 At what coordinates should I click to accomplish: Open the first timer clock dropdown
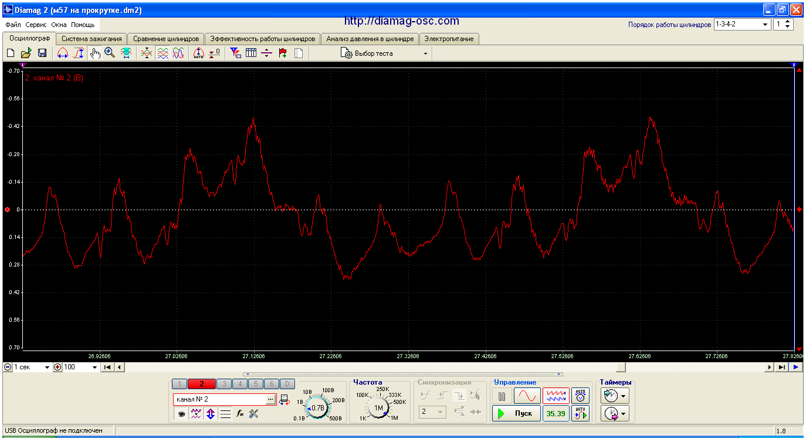615,395
